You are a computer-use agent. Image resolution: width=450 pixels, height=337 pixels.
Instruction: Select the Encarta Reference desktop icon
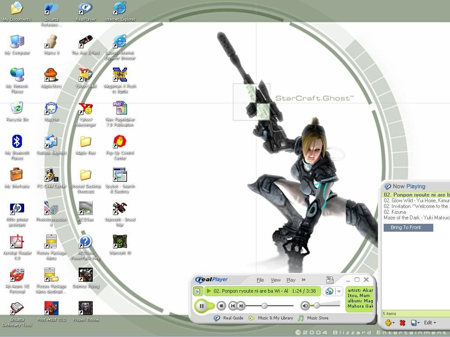point(51,14)
